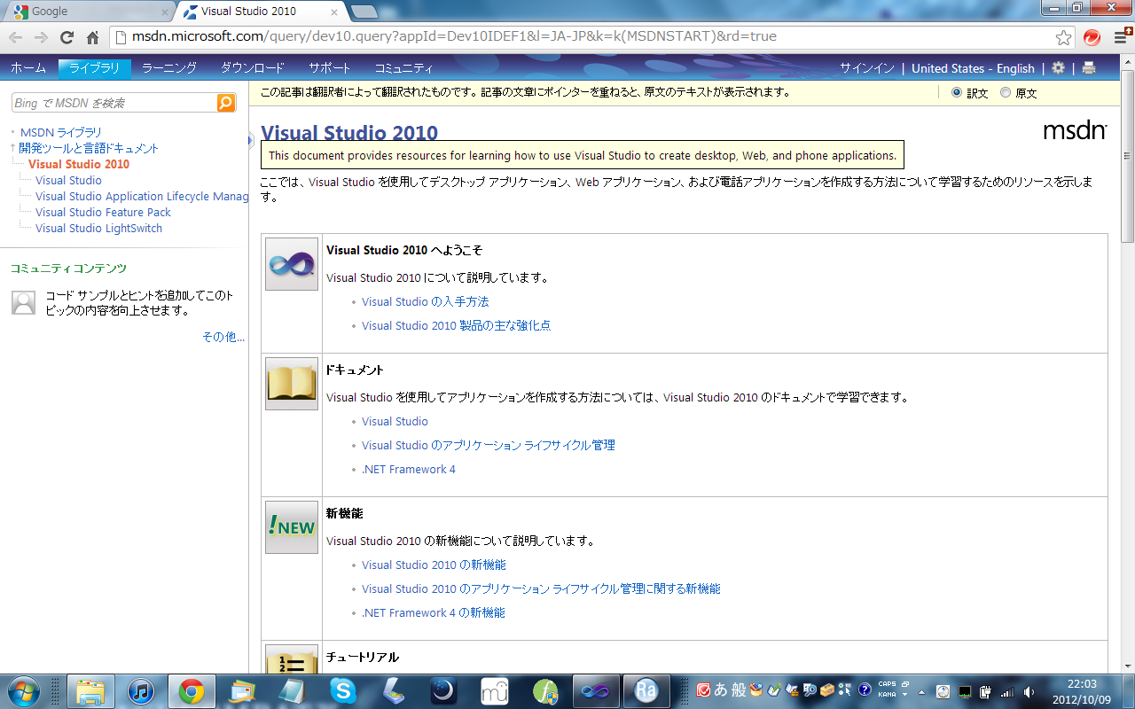Click the volume speaker tray icon
This screenshot has height=709, width=1135.
pos(1029,691)
